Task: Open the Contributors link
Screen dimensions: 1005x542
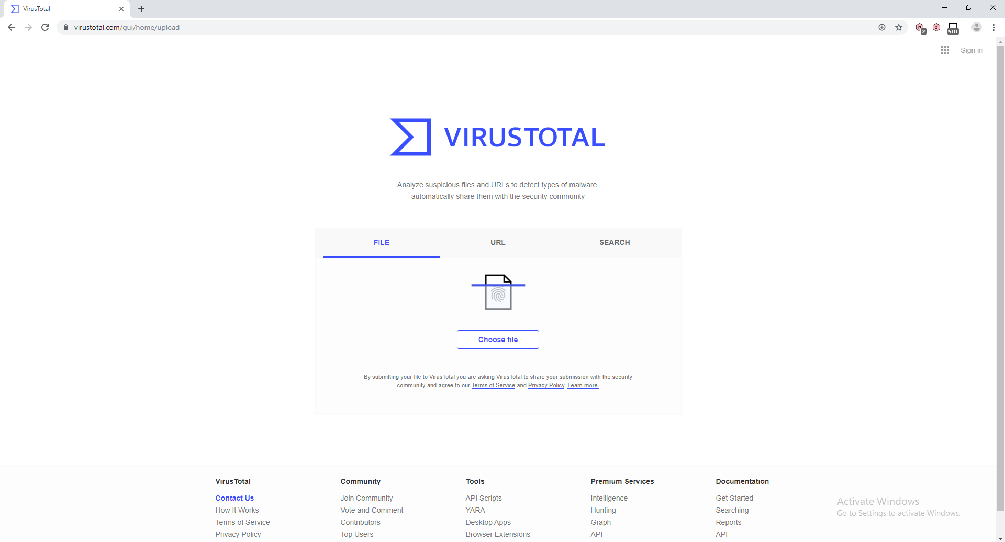Action: click(360, 522)
